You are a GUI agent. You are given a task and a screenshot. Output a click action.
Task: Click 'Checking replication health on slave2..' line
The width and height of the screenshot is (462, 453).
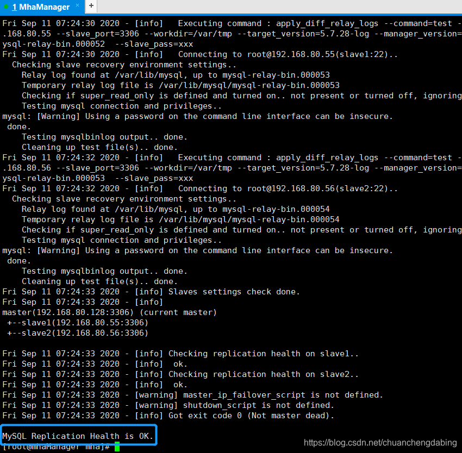coord(180,374)
